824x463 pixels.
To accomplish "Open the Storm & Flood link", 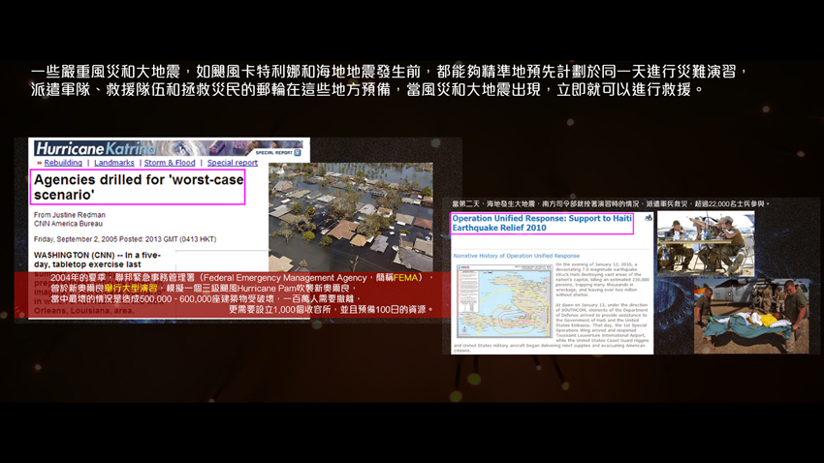I will 170,163.
